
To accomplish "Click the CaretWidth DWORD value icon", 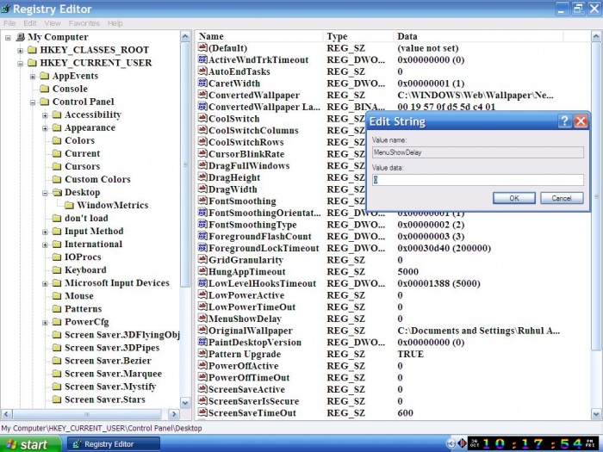I will [202, 84].
